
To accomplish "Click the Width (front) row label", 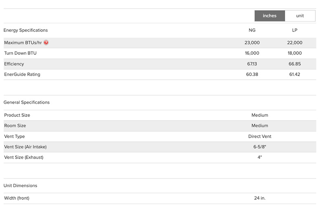I will (x=17, y=198).
